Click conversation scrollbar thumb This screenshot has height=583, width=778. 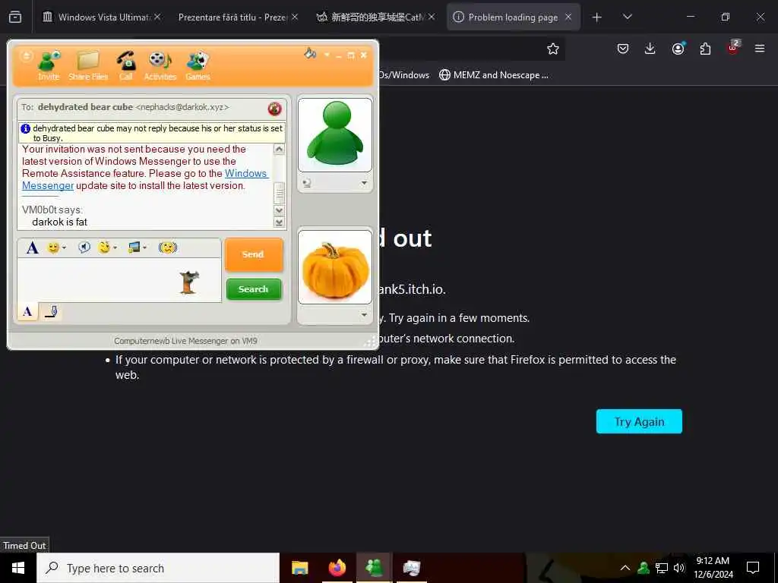point(280,193)
